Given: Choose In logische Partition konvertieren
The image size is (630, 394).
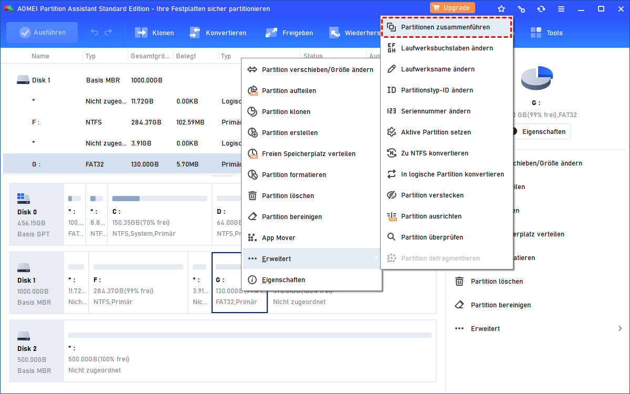Looking at the screenshot, I should [446, 174].
